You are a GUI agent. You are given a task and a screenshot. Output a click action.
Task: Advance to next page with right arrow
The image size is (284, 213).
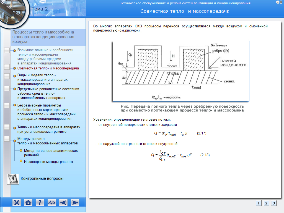point(75,202)
